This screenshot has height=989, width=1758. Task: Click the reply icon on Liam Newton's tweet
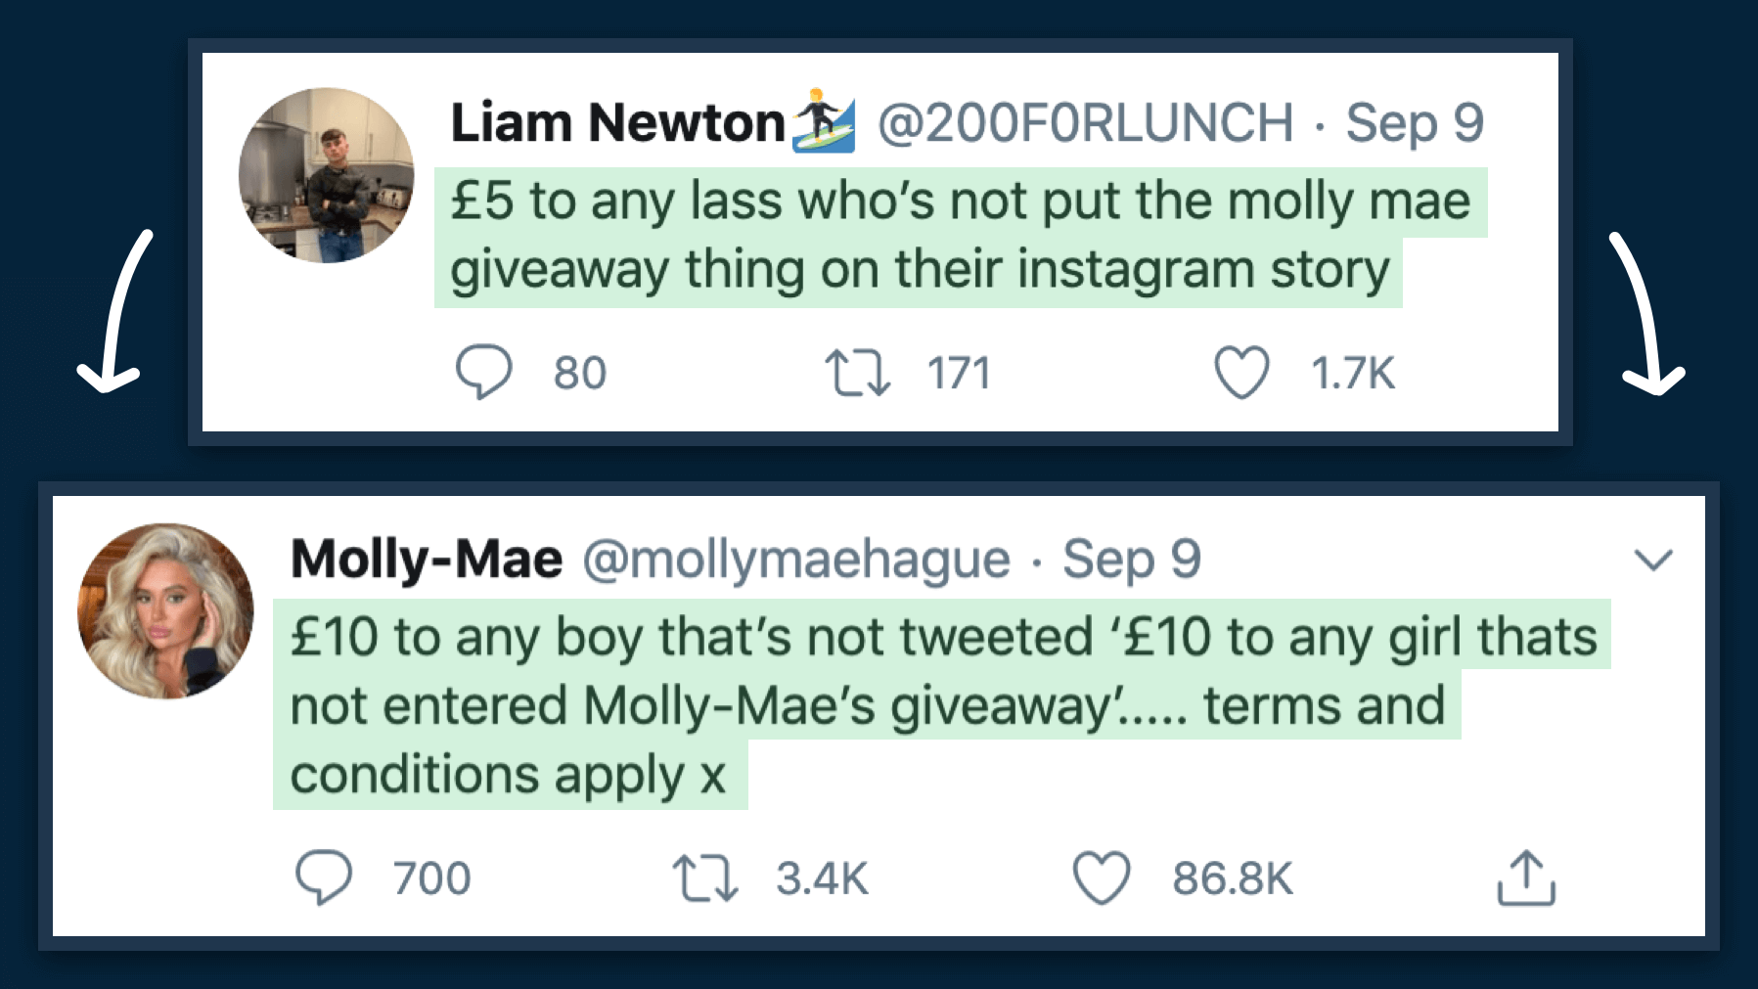coord(483,372)
